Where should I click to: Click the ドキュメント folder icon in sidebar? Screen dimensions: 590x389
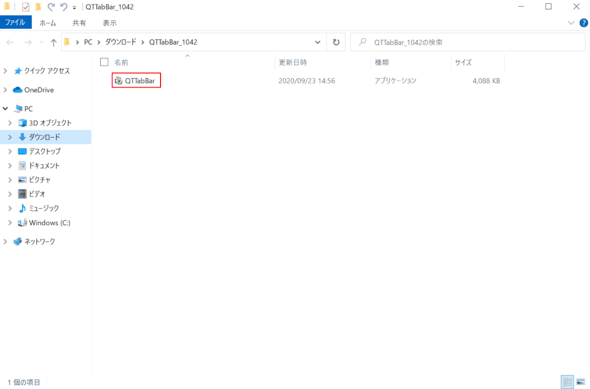22,165
